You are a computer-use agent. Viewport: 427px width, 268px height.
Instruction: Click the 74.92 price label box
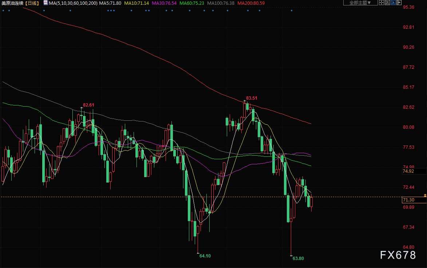[408, 171]
